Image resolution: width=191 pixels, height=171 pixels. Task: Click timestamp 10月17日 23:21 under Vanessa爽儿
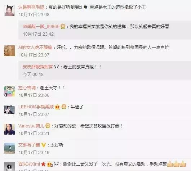click(34, 134)
